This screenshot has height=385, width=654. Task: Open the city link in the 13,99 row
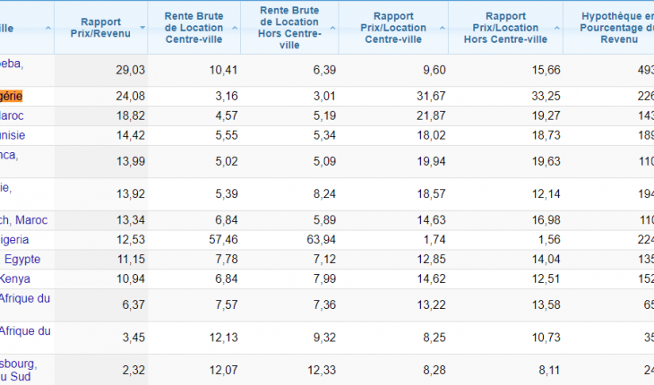click(9, 155)
